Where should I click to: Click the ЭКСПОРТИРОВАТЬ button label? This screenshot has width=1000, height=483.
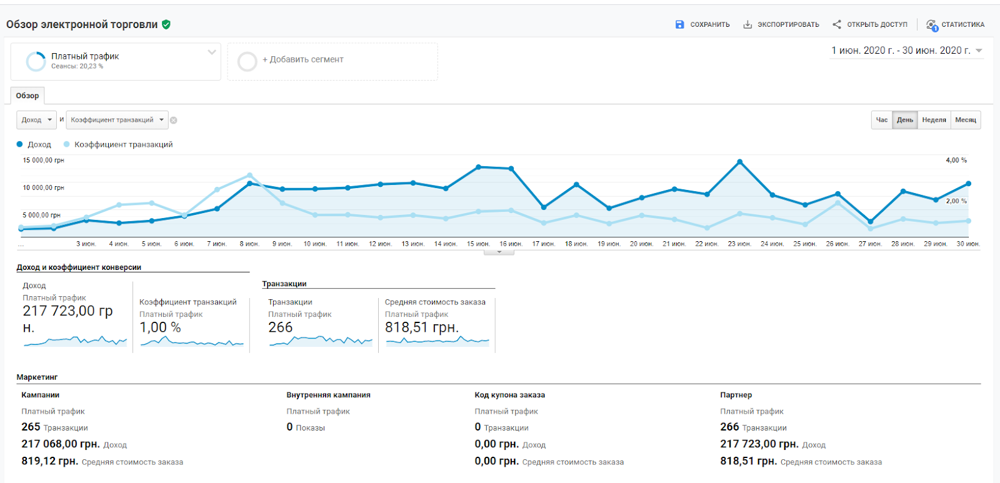click(788, 24)
